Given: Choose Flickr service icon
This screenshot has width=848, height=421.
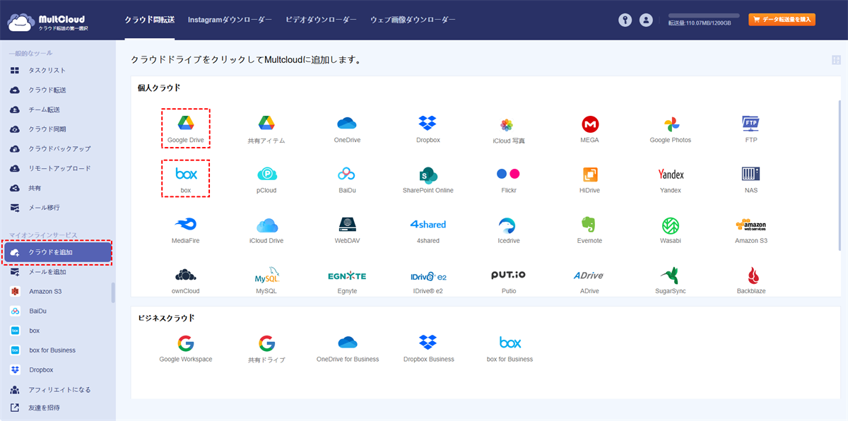Looking at the screenshot, I should pyautogui.click(x=508, y=179).
